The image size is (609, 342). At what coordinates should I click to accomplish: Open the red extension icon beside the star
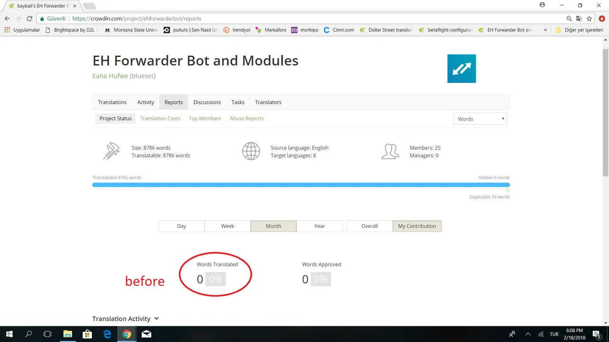coord(601,19)
